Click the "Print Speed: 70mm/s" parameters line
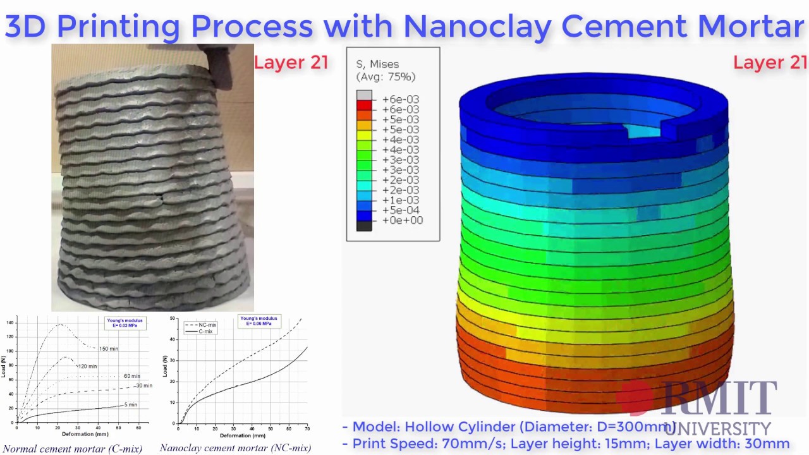 [x=566, y=444]
